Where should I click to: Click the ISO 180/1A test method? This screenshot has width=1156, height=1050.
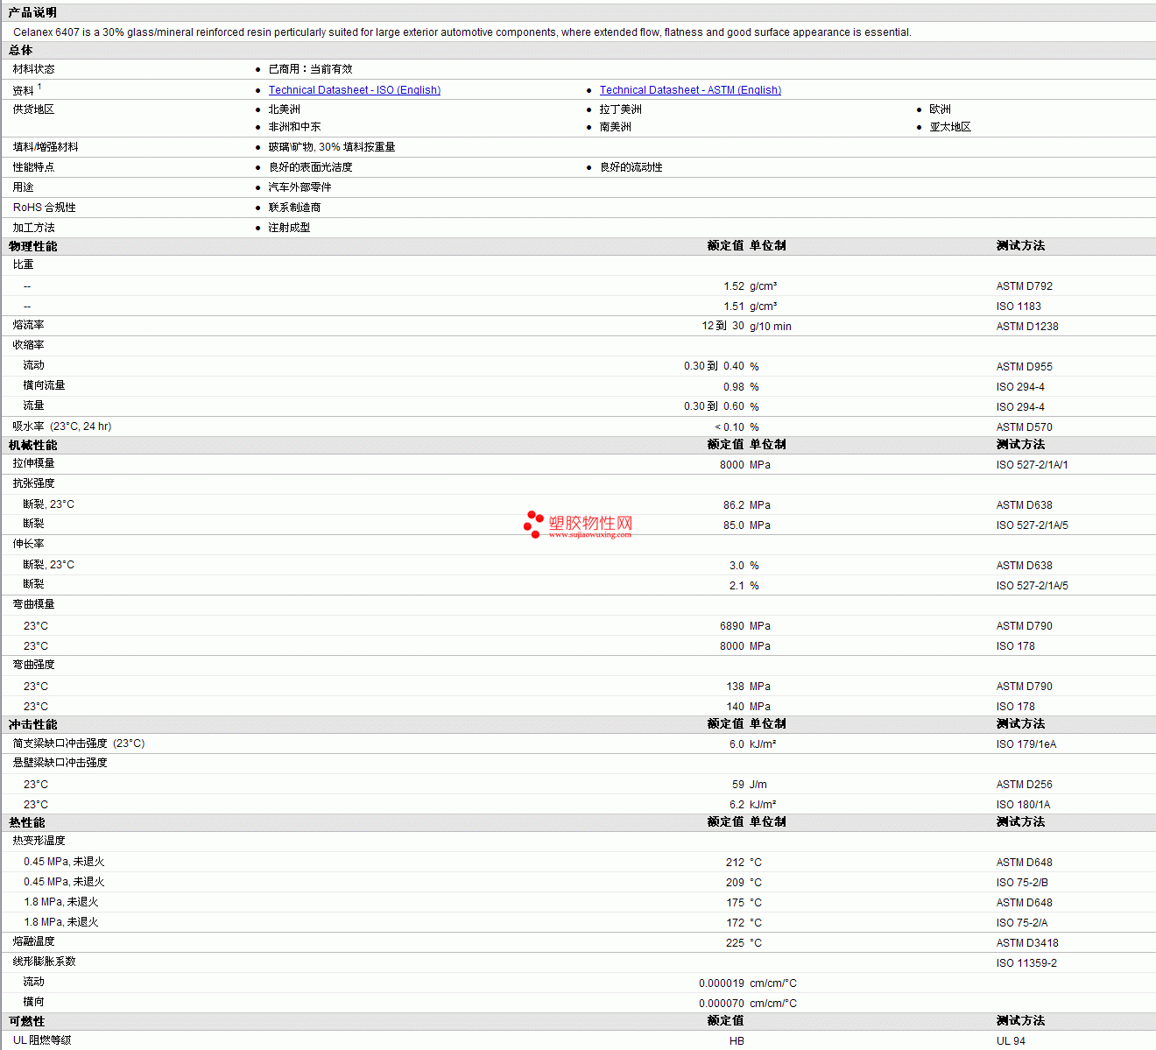[x=1024, y=805]
